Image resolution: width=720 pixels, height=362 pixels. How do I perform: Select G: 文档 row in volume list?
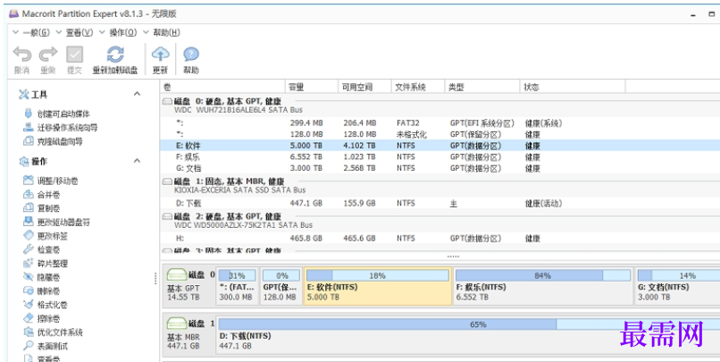(440, 168)
